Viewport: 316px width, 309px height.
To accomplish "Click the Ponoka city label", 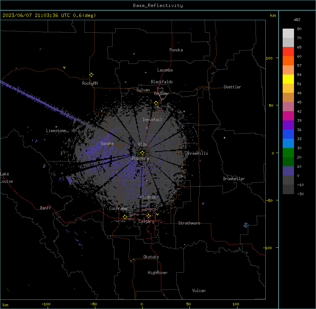I will click(x=176, y=50).
